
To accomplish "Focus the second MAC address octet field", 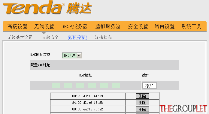I will tap(68, 85).
